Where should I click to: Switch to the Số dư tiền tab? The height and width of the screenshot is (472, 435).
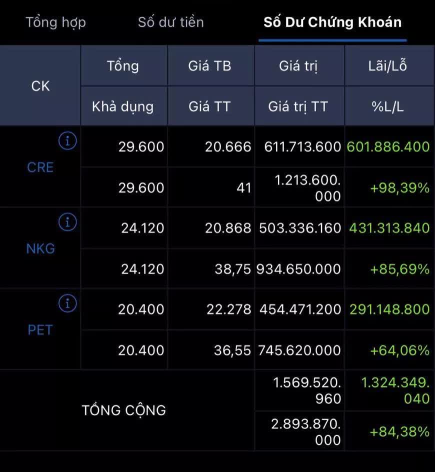(171, 22)
